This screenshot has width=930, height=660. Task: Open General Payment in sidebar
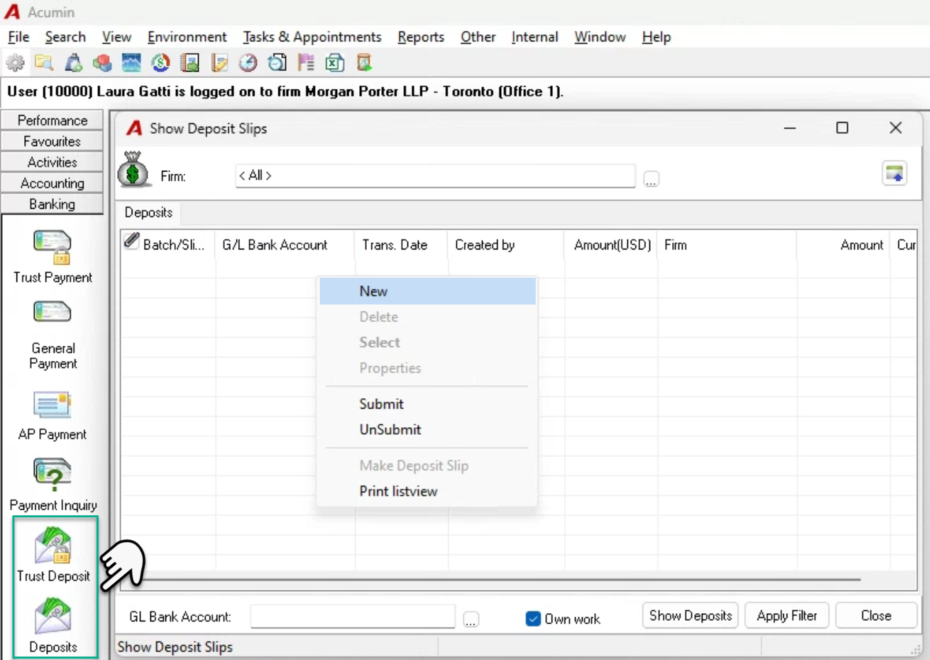click(x=53, y=336)
